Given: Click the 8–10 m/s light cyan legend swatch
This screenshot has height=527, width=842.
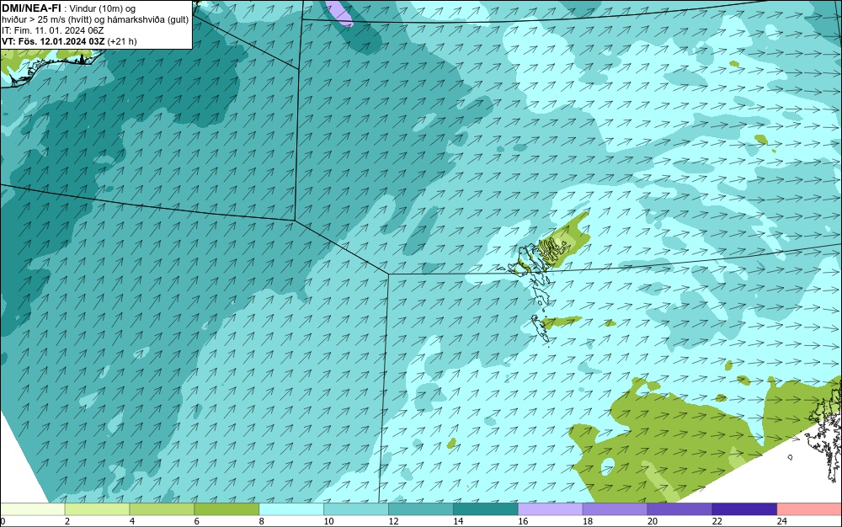Looking at the screenshot, I should tap(291, 509).
